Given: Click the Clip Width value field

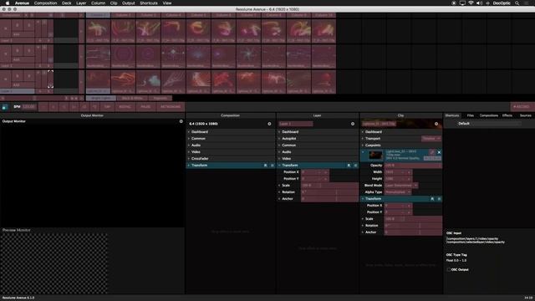Looking at the screenshot, I should (x=398, y=172).
